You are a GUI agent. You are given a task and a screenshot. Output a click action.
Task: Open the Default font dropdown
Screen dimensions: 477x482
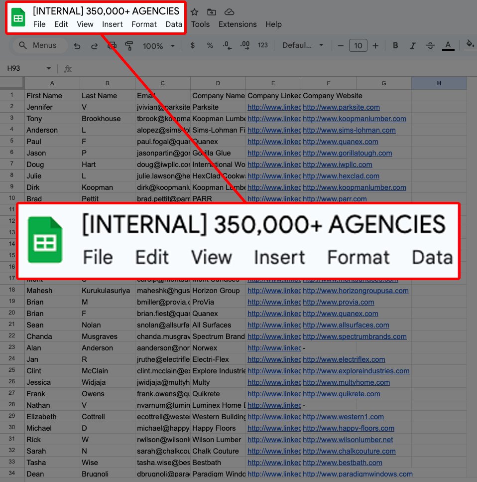(x=303, y=45)
